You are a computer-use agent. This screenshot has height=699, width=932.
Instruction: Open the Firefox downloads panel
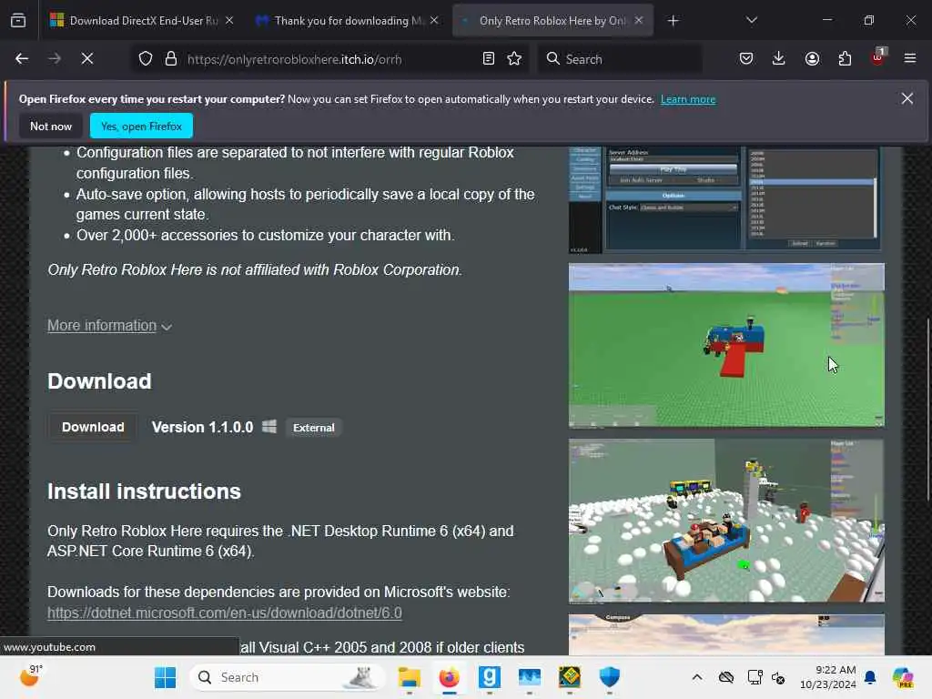[x=779, y=59]
